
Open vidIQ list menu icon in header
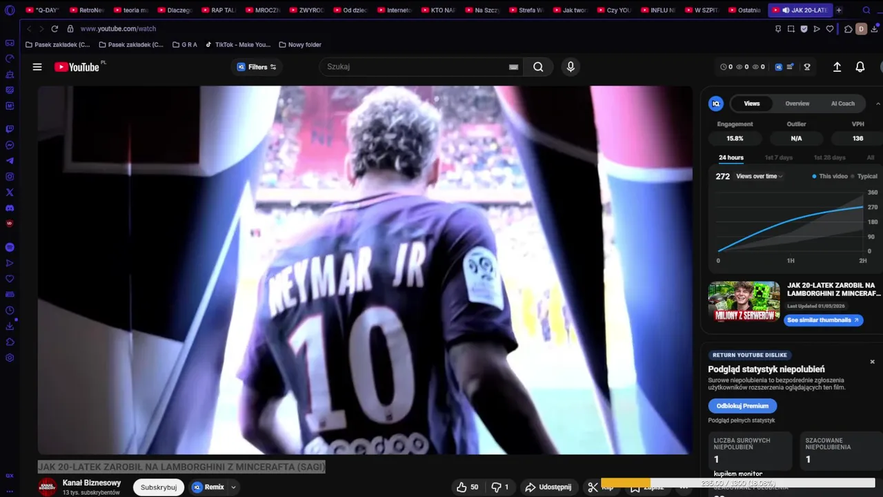click(791, 67)
